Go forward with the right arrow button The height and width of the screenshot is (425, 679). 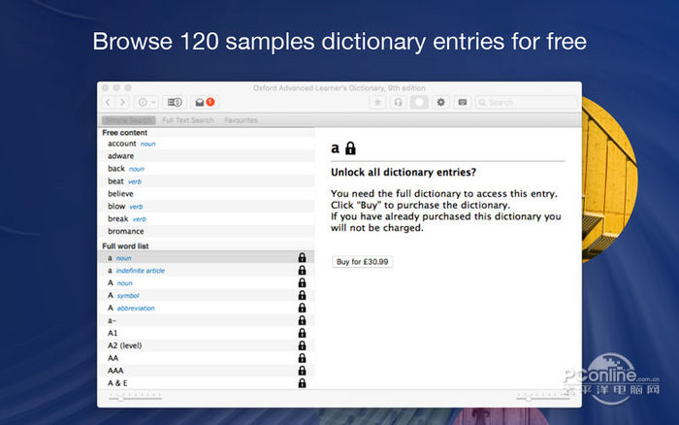(122, 102)
